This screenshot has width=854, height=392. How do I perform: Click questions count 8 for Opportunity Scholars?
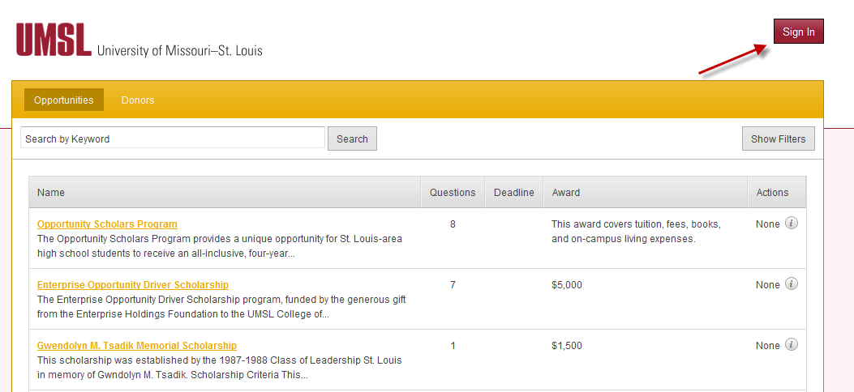(453, 224)
